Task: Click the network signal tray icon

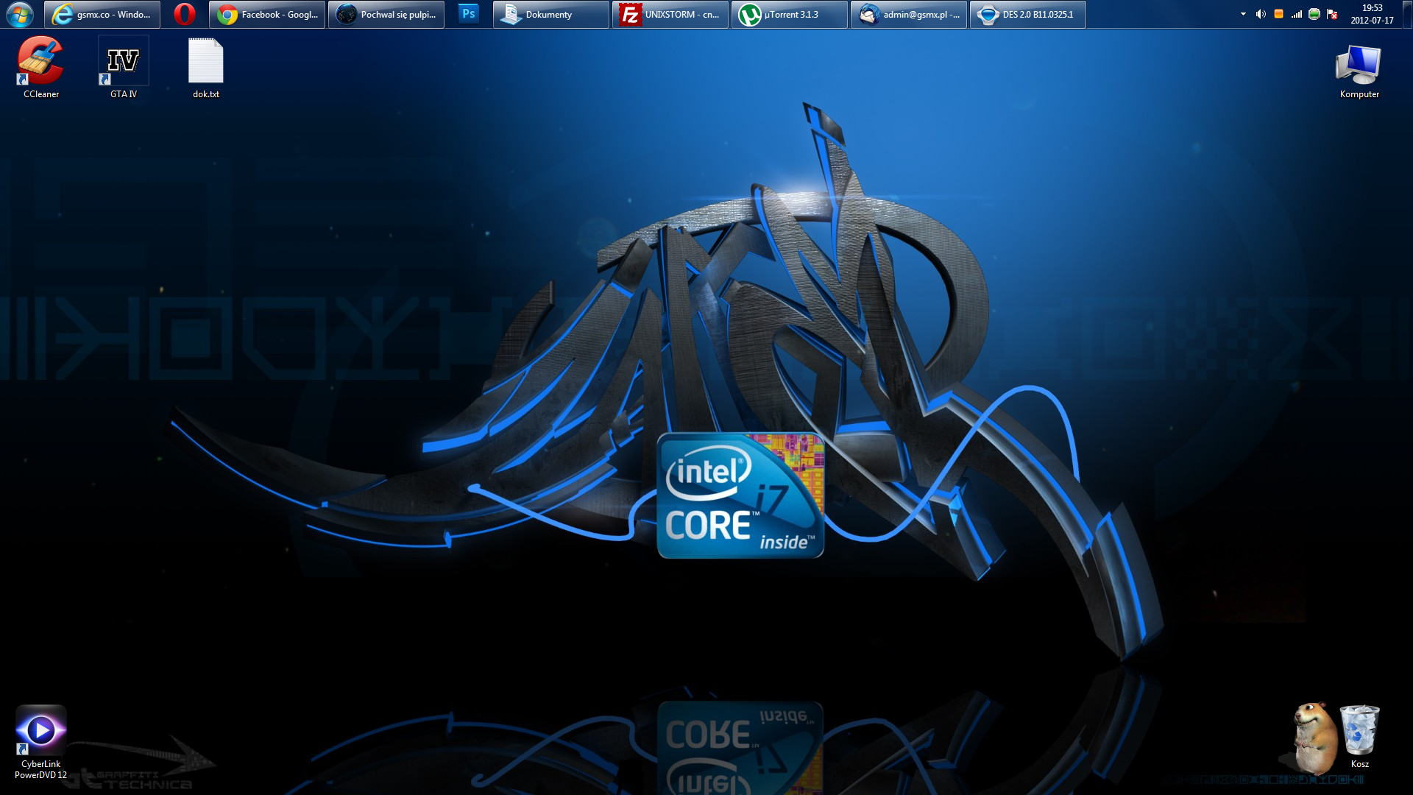Action: (x=1297, y=14)
